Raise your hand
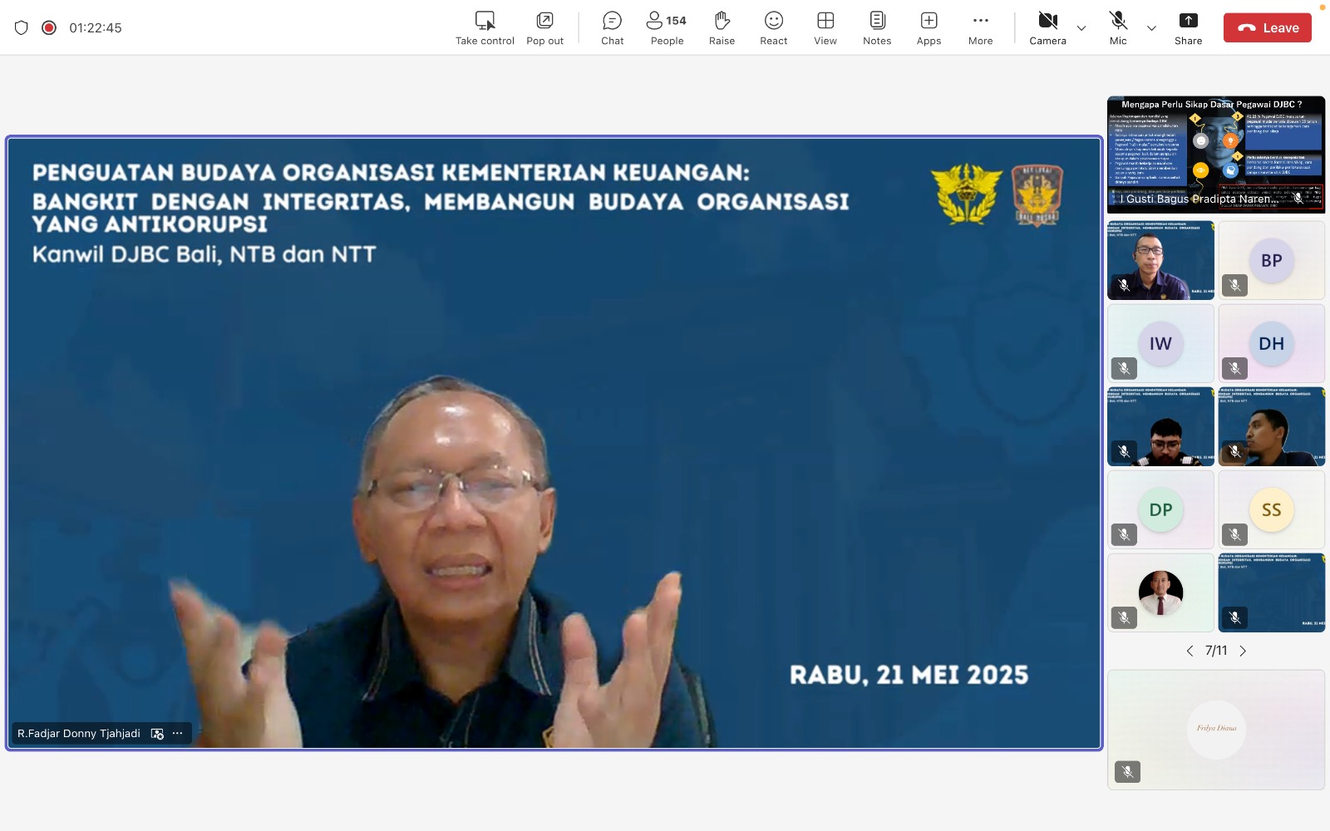 tap(722, 26)
